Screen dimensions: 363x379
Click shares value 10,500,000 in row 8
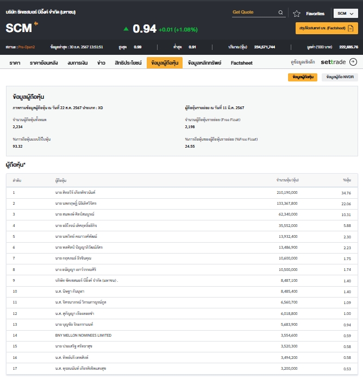(288, 269)
